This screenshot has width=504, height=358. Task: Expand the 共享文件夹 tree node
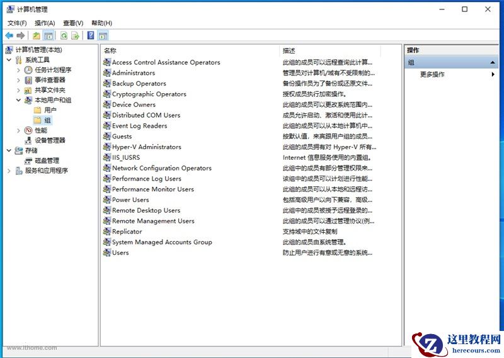point(18,90)
